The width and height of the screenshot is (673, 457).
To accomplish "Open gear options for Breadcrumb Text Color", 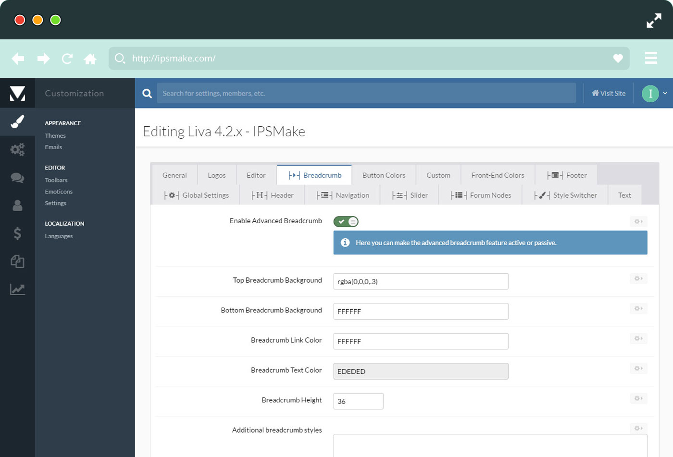I will [x=638, y=368].
